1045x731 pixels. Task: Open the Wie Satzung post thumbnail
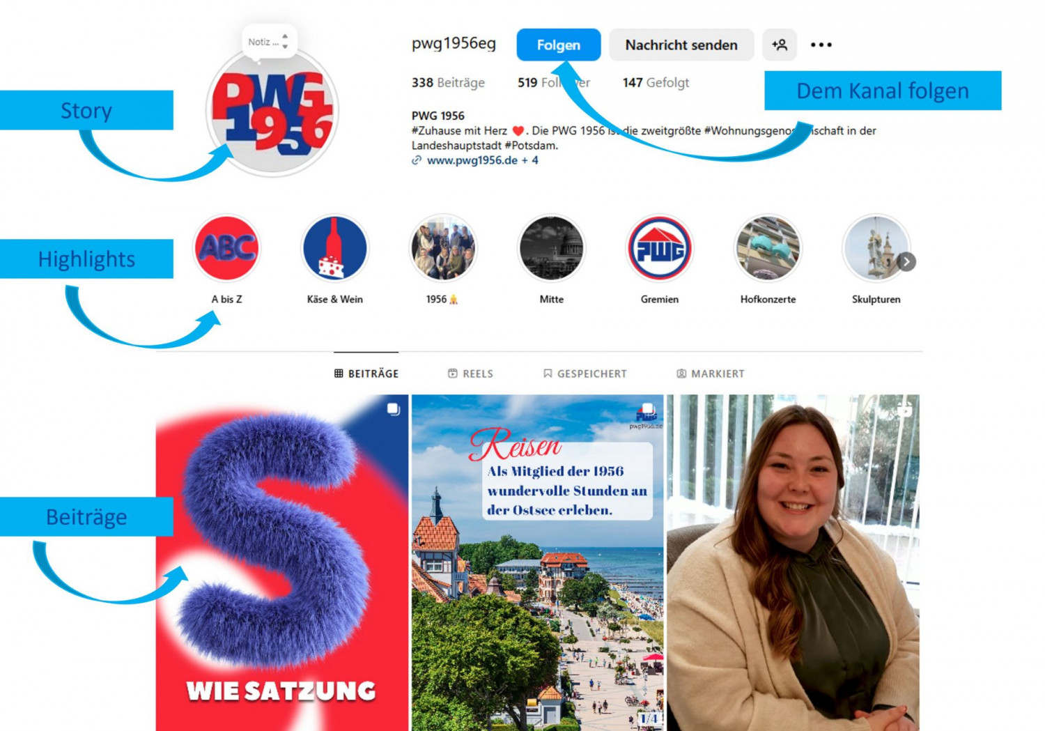tap(282, 563)
